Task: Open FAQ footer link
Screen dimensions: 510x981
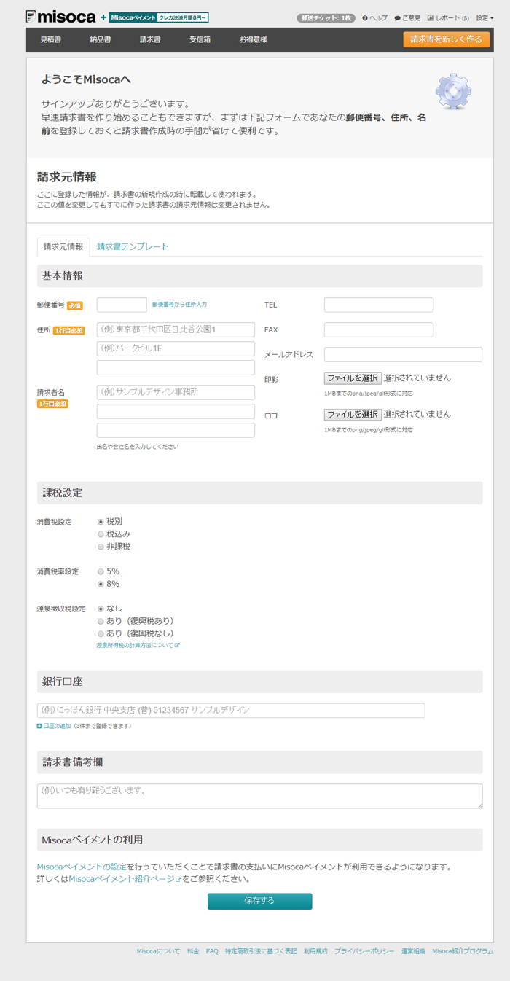Action: [x=212, y=951]
